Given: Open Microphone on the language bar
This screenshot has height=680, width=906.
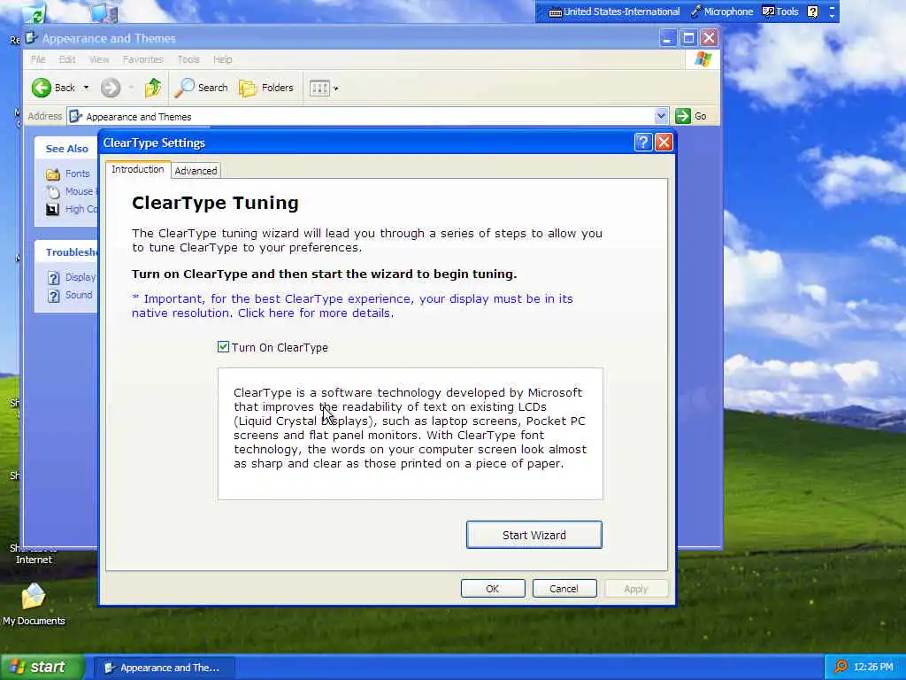Looking at the screenshot, I should point(722,12).
